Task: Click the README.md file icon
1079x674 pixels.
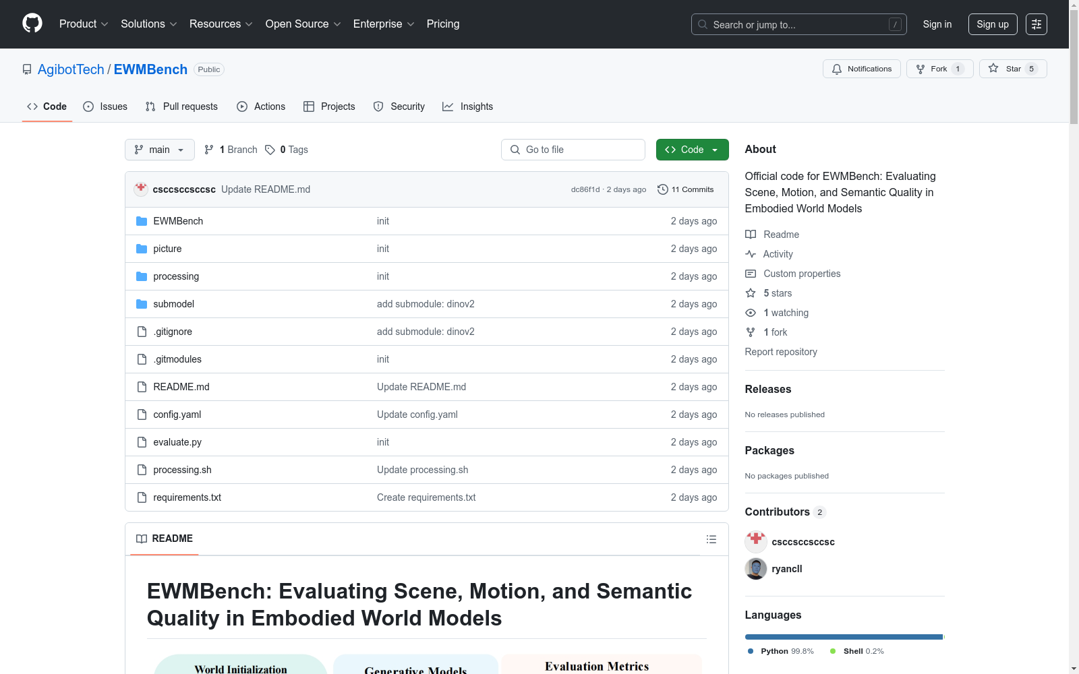Action: (142, 387)
